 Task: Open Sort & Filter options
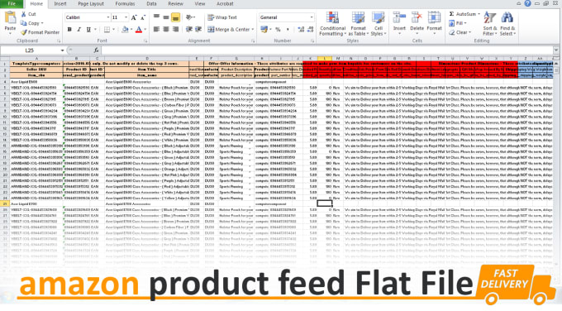pos(489,24)
